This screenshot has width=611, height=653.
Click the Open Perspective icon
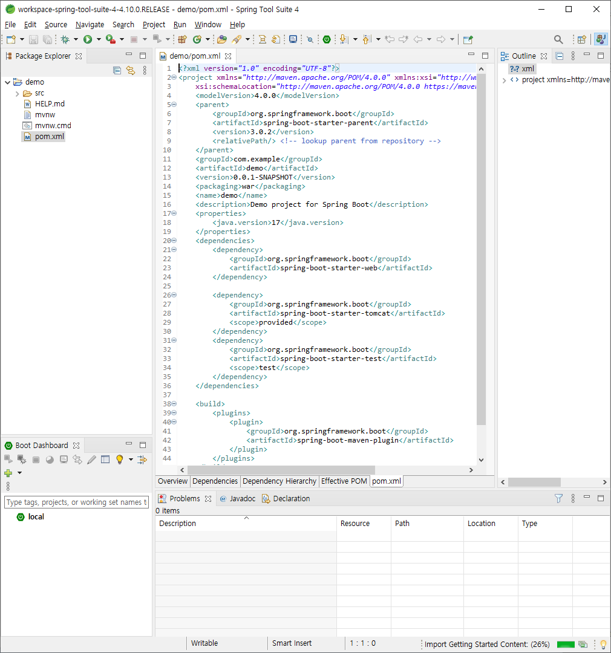point(582,39)
